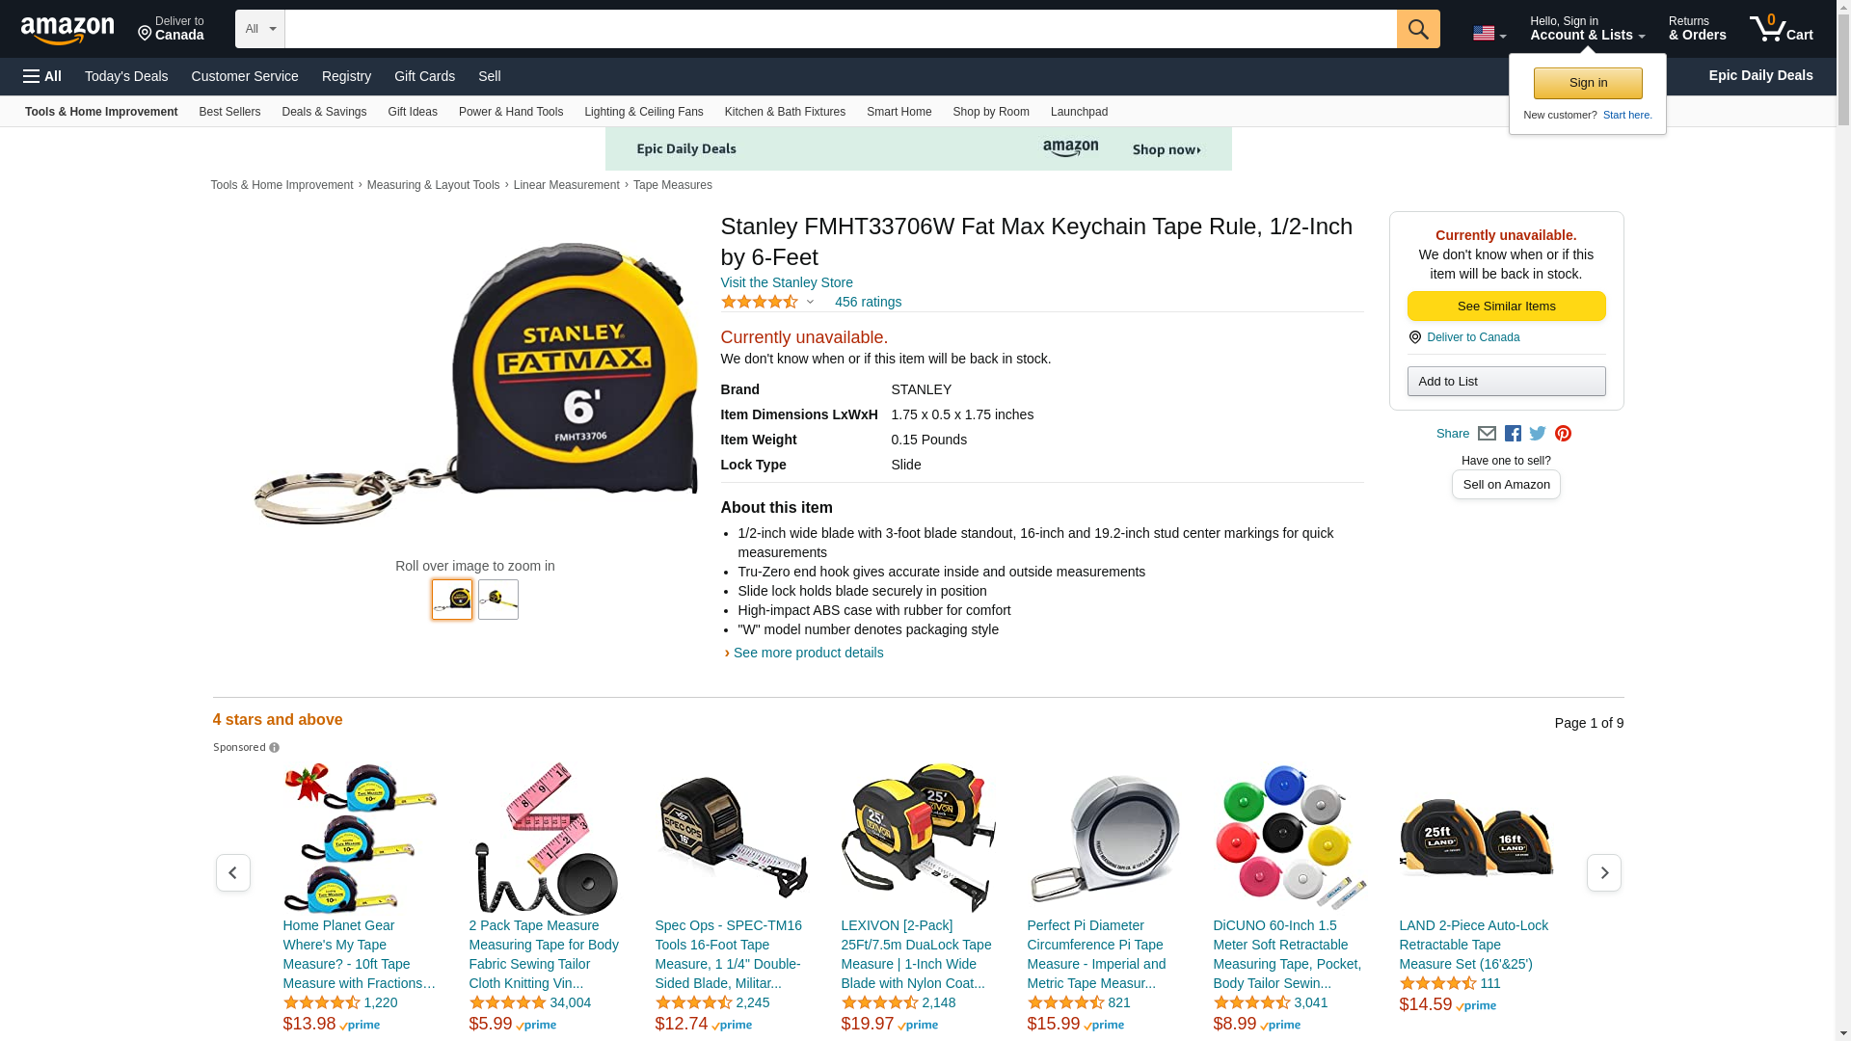Open the Add to List dropdown
Viewport: 1851px width, 1041px height.
[1506, 382]
